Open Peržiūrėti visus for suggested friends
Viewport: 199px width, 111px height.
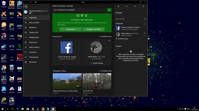click(105, 36)
